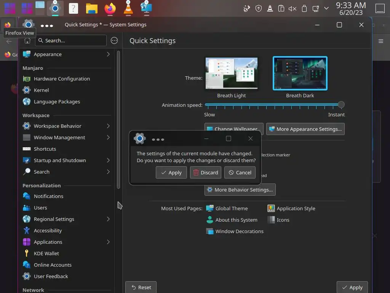The width and height of the screenshot is (390, 293).
Task: Open Accessibility settings
Action: (66, 231)
